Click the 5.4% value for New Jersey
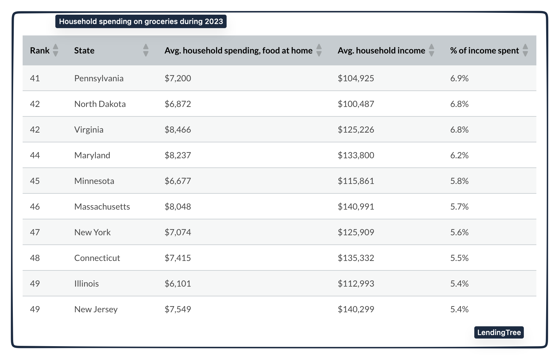 [459, 309]
